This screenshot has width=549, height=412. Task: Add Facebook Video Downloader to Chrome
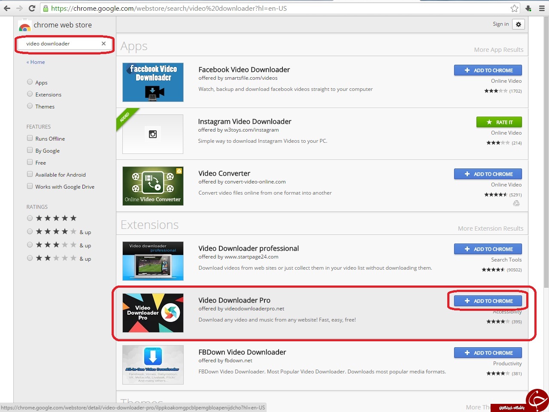pos(488,70)
